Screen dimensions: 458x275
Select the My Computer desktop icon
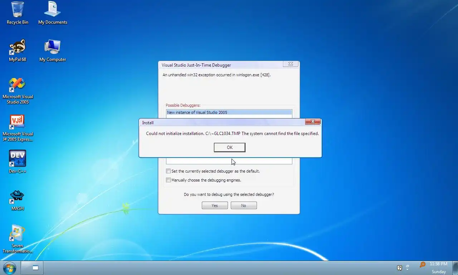tap(53, 50)
